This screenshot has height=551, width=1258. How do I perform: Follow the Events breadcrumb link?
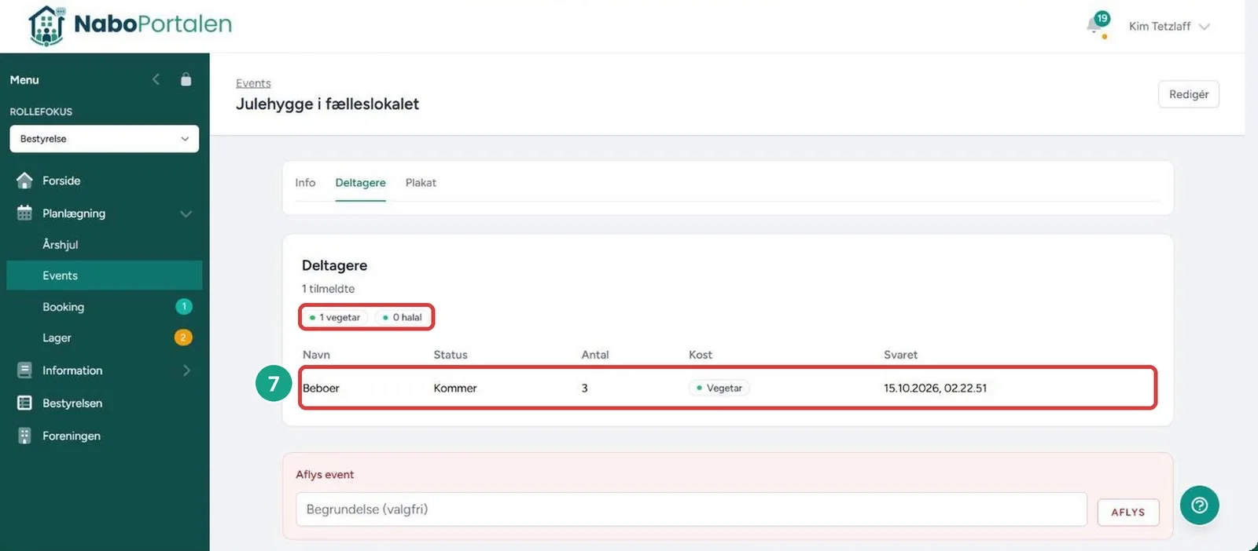coord(253,83)
